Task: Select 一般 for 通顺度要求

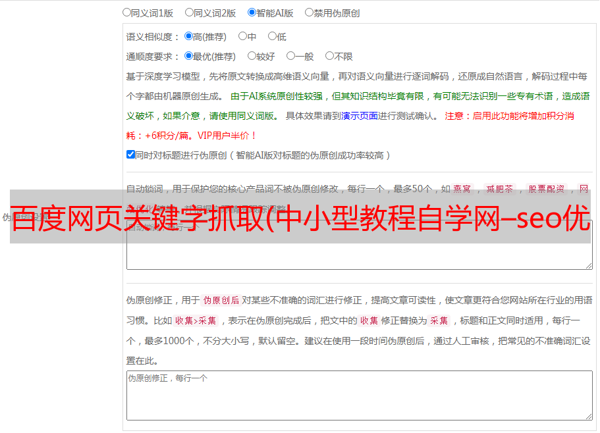Action: [x=290, y=56]
